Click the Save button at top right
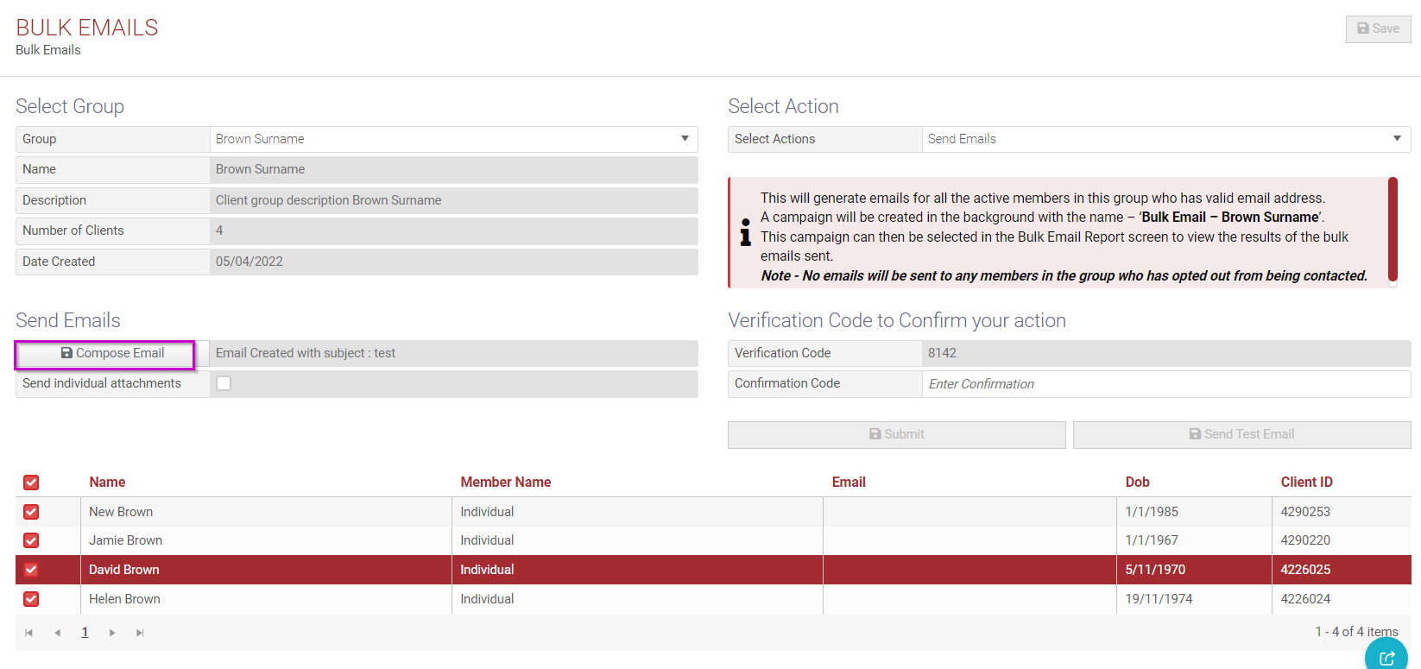1421x669 pixels. tap(1378, 28)
